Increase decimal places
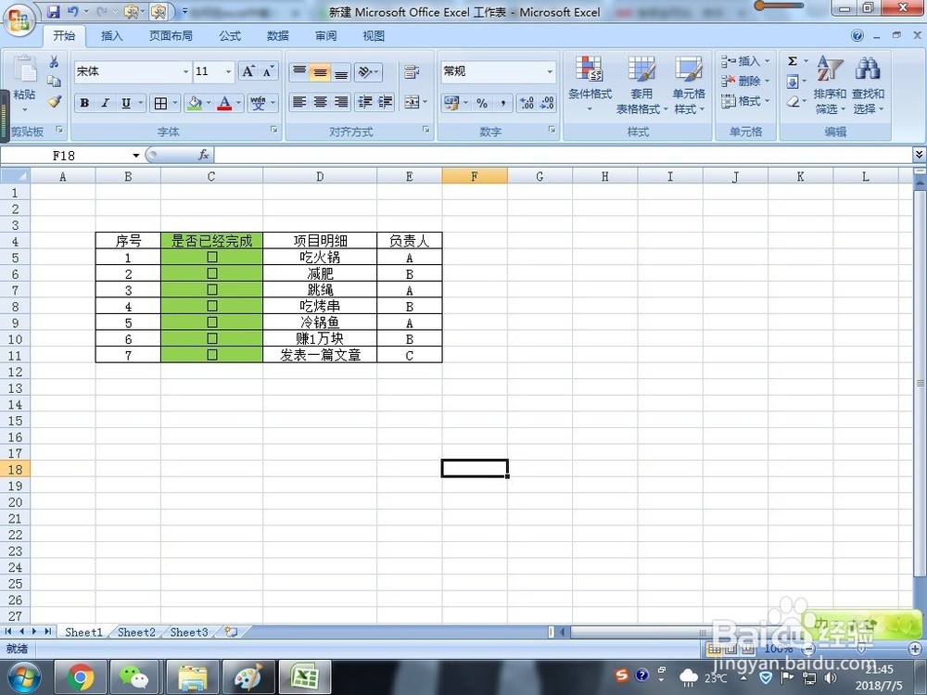927x695 pixels. (527, 104)
